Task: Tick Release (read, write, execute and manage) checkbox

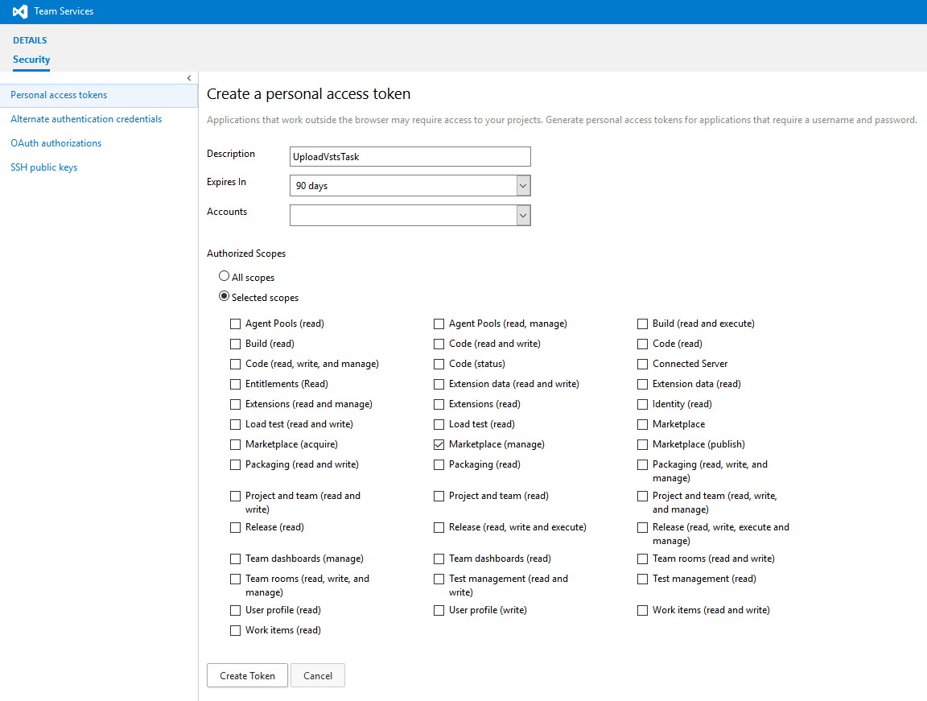Action: 643,528
